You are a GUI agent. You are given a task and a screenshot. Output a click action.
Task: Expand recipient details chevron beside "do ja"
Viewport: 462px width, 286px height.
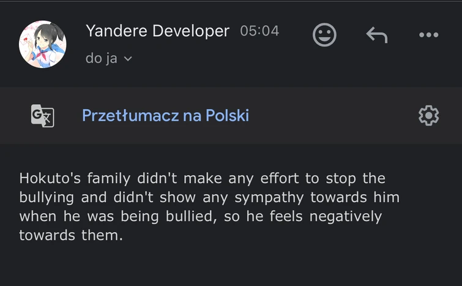(128, 59)
